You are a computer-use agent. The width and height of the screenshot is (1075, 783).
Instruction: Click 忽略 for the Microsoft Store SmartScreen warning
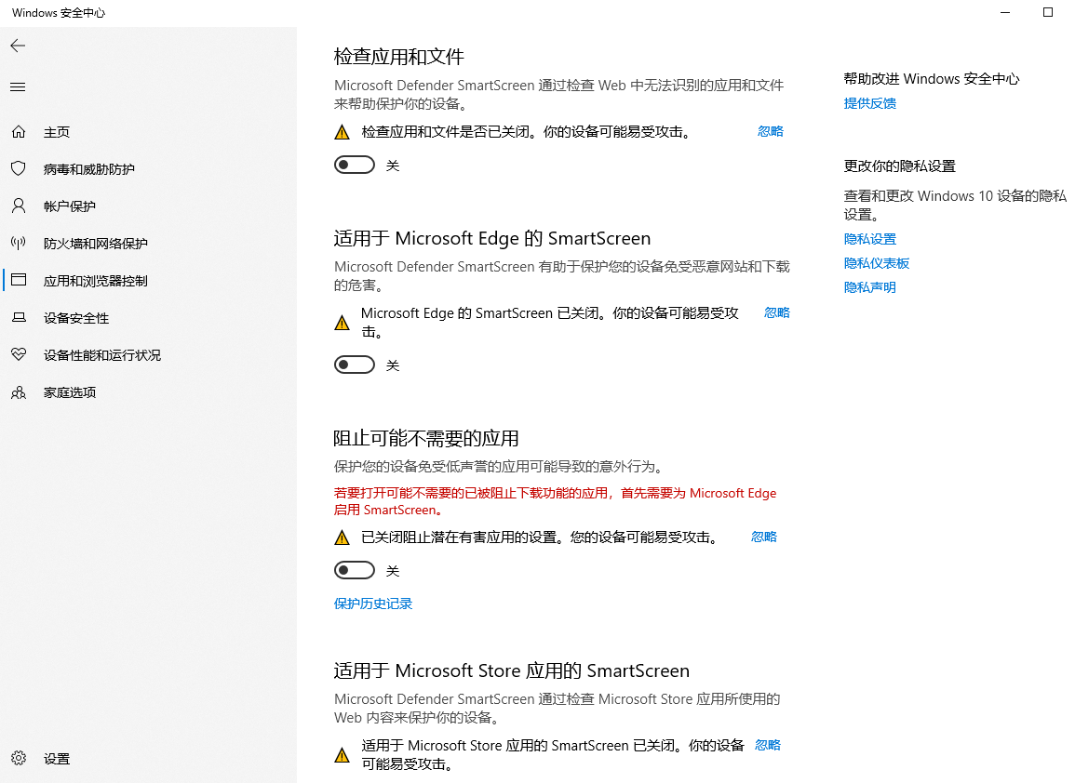click(767, 745)
